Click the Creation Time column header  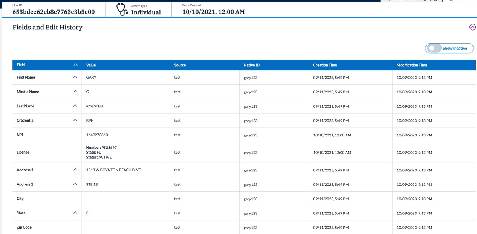tap(325, 65)
